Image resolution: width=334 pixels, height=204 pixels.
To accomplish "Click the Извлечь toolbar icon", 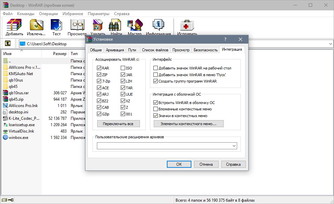I will [36, 25].
